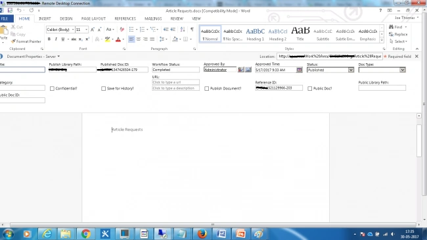This screenshot has height=240, width=427.
Task: Click the font color red A swatch
Action: (x=118, y=39)
